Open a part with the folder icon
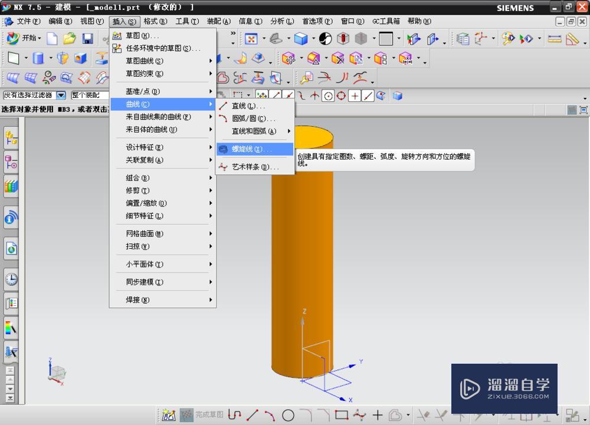 (69, 38)
